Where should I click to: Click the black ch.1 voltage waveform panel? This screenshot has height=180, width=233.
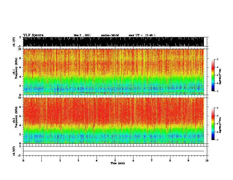pyautogui.click(x=113, y=42)
